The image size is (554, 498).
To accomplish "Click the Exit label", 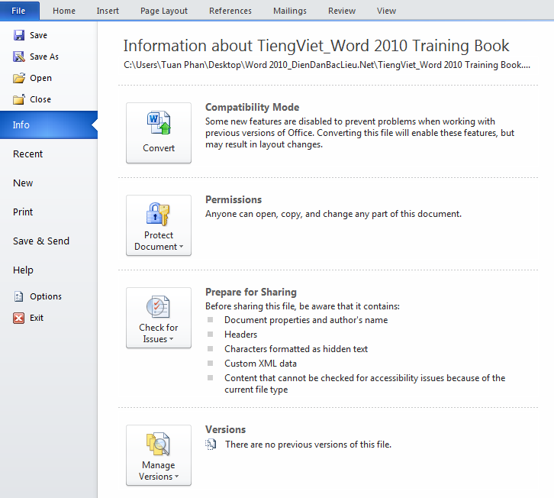I will (37, 318).
